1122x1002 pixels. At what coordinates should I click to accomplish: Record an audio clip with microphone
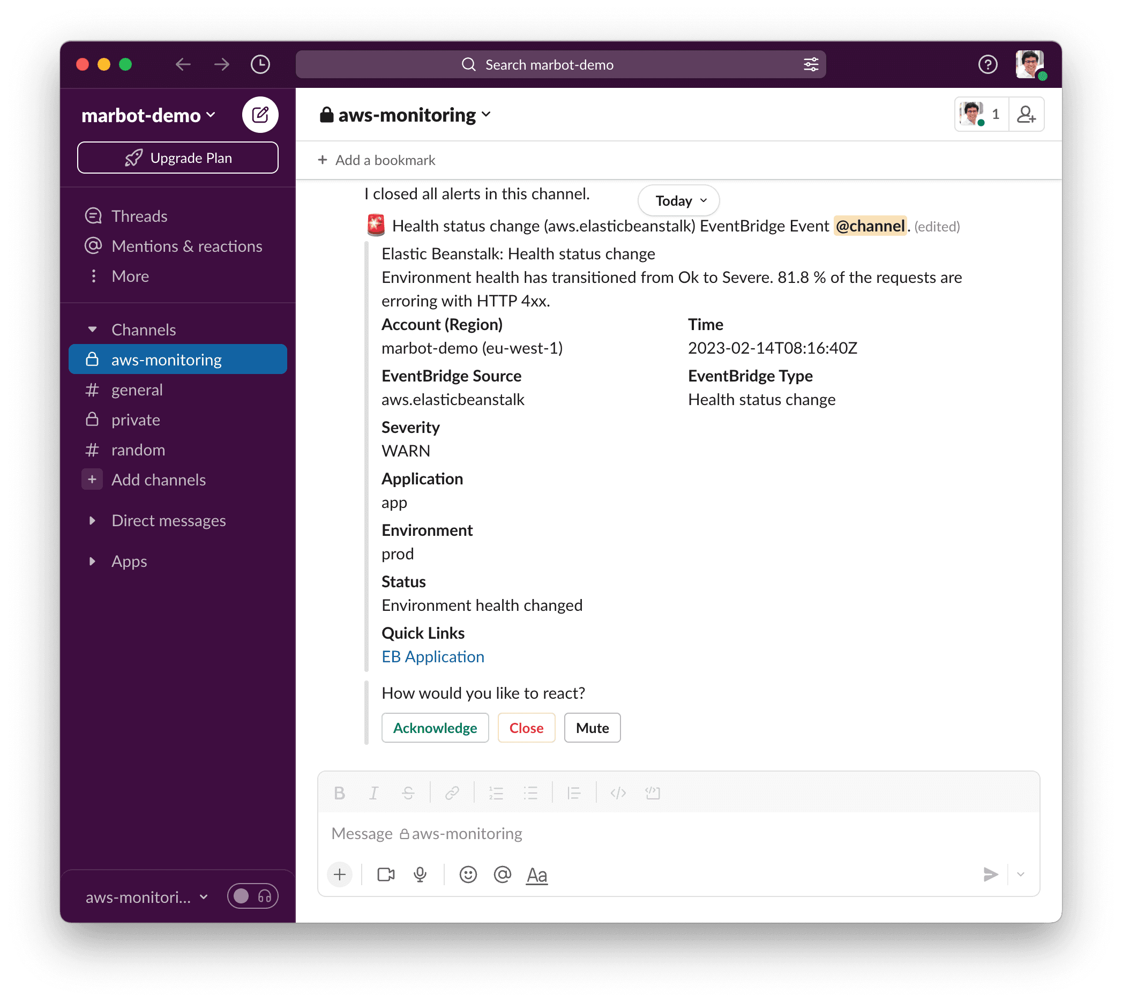coord(420,875)
